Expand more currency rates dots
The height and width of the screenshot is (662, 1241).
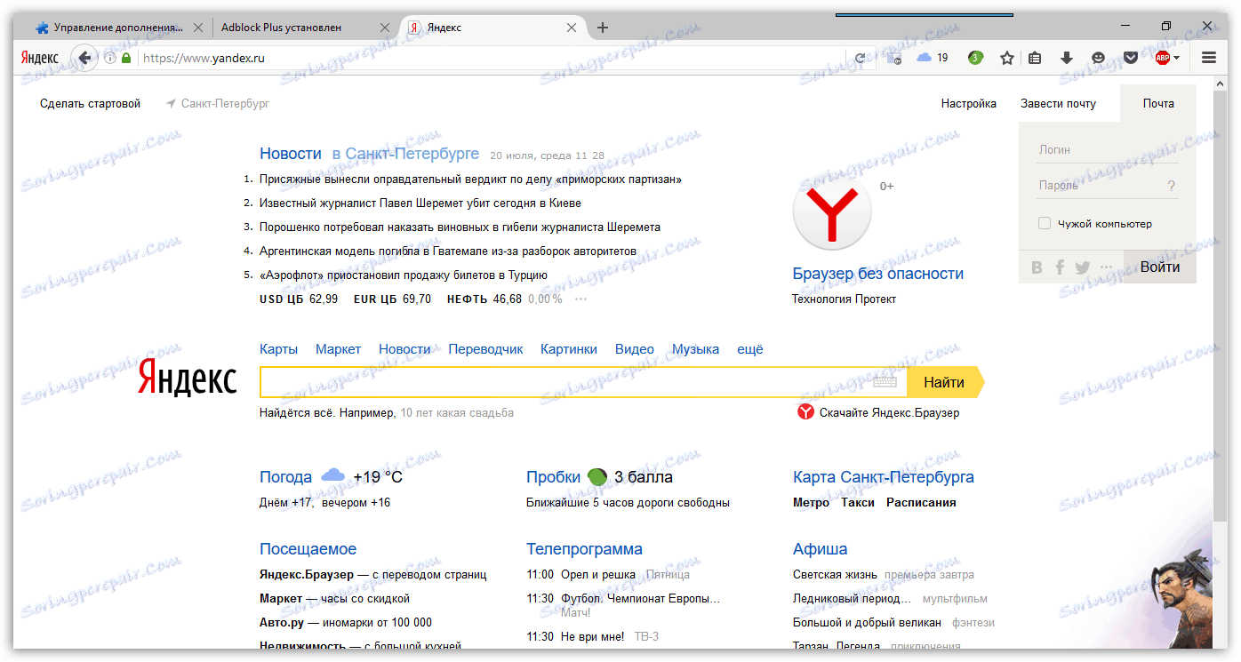(x=581, y=299)
